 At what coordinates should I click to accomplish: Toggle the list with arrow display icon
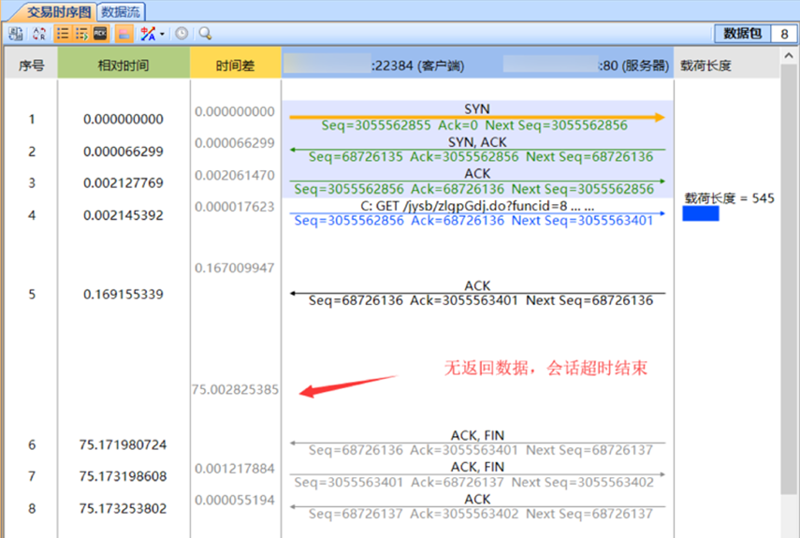pos(81,33)
